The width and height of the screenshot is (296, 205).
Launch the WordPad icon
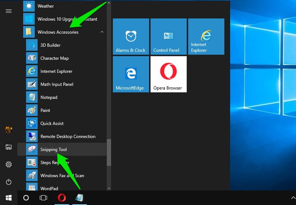[32, 186]
